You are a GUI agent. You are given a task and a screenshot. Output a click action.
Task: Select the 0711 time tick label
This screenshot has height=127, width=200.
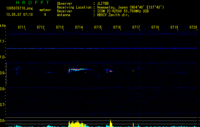click(x=22, y=28)
